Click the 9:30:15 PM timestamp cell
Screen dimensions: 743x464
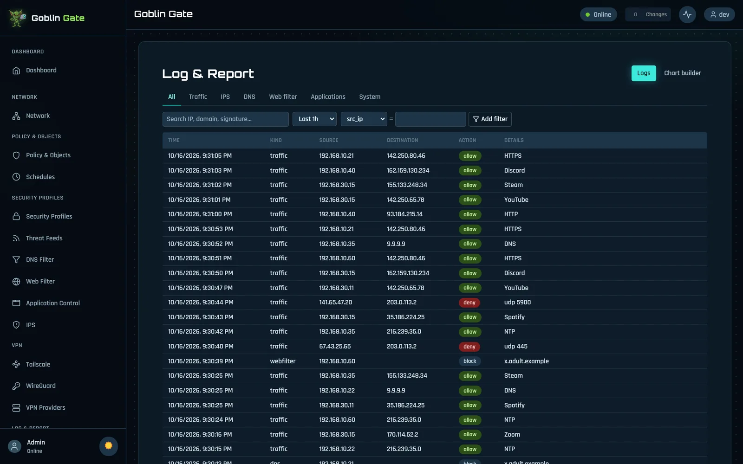(200, 449)
